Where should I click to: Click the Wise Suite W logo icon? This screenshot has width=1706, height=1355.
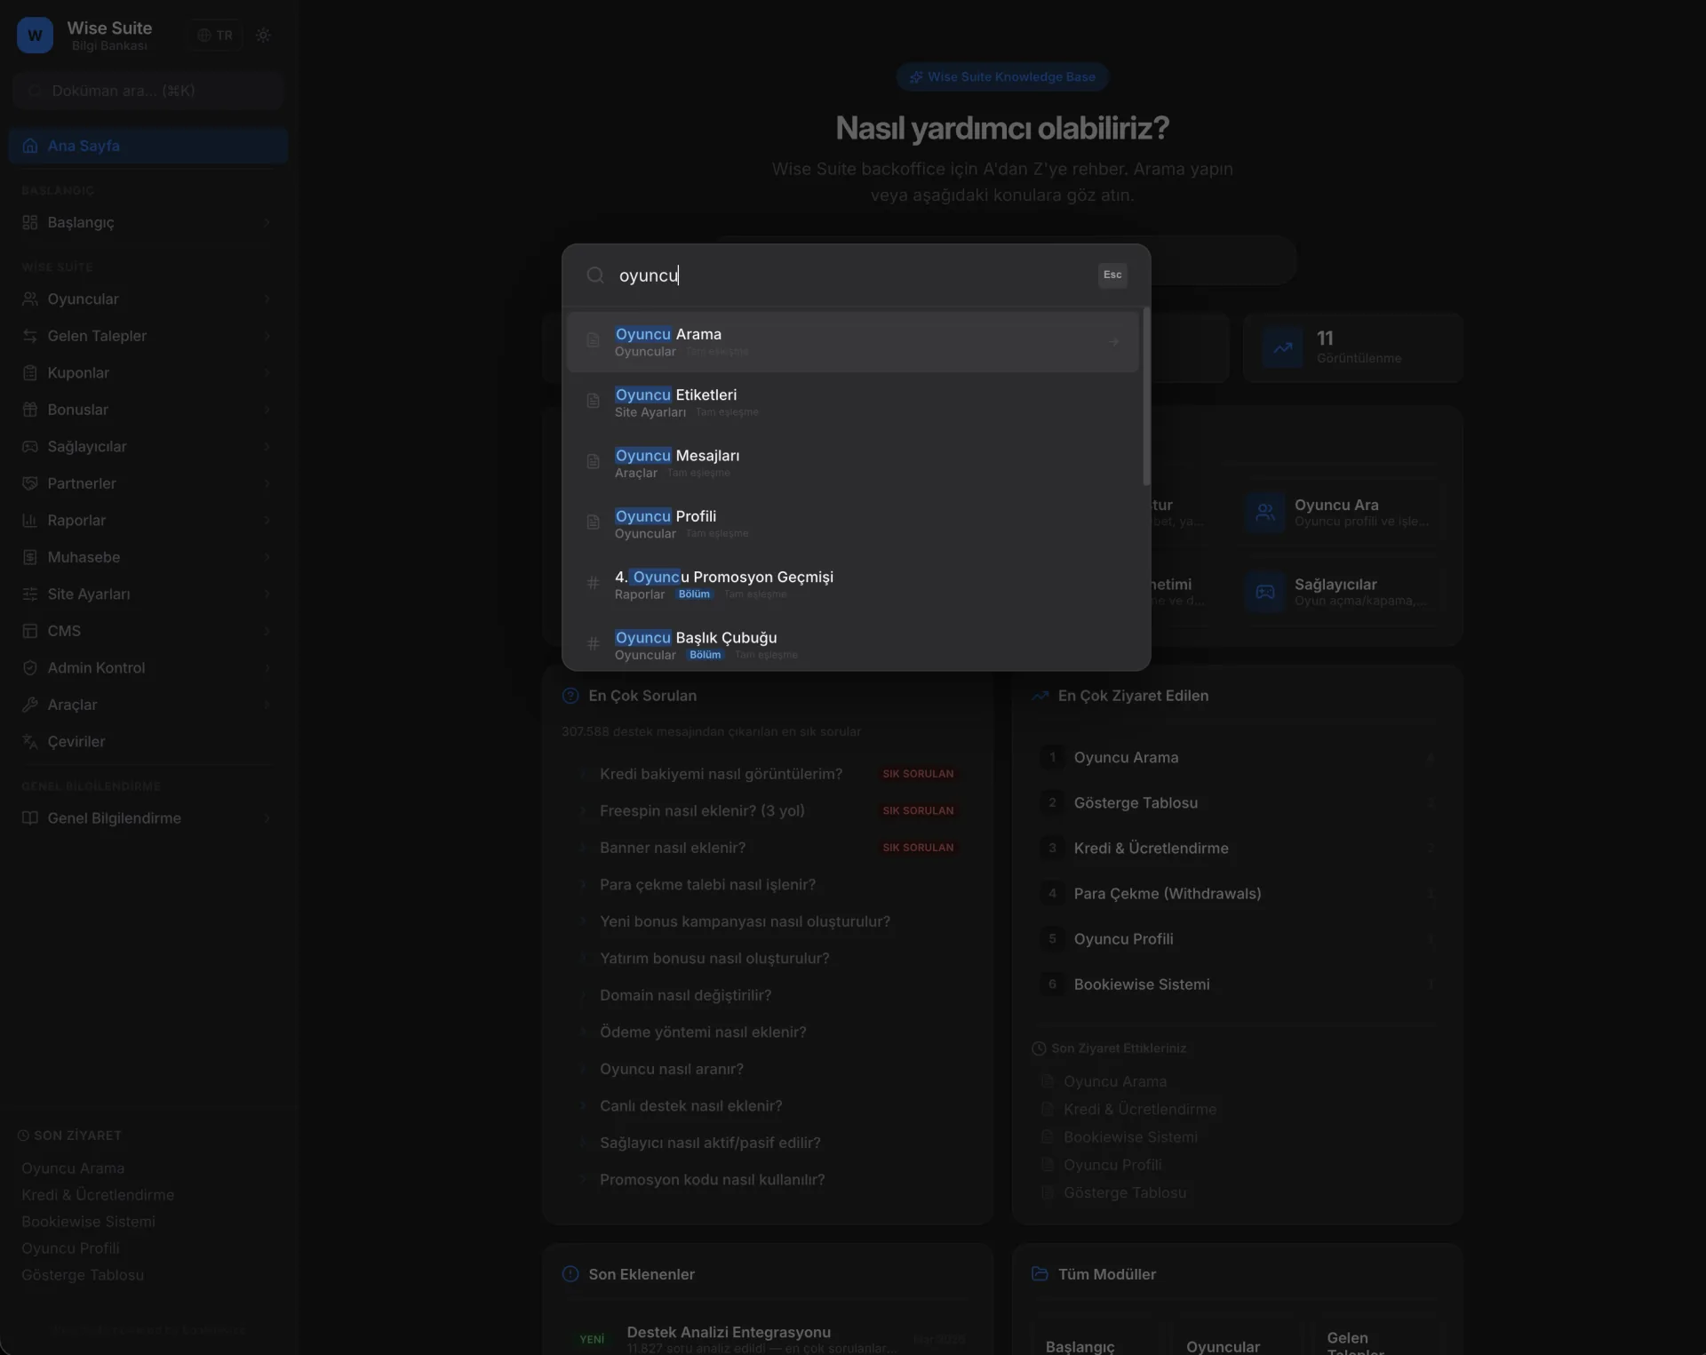(35, 36)
